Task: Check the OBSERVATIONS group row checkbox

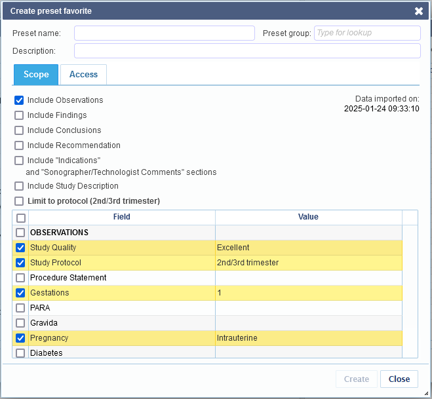Action: pyautogui.click(x=20, y=233)
